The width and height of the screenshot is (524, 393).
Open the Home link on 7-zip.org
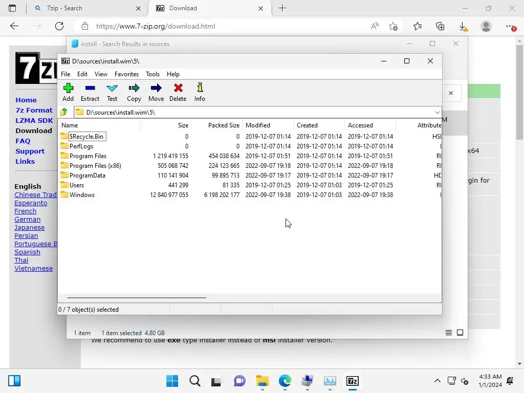coord(26,100)
